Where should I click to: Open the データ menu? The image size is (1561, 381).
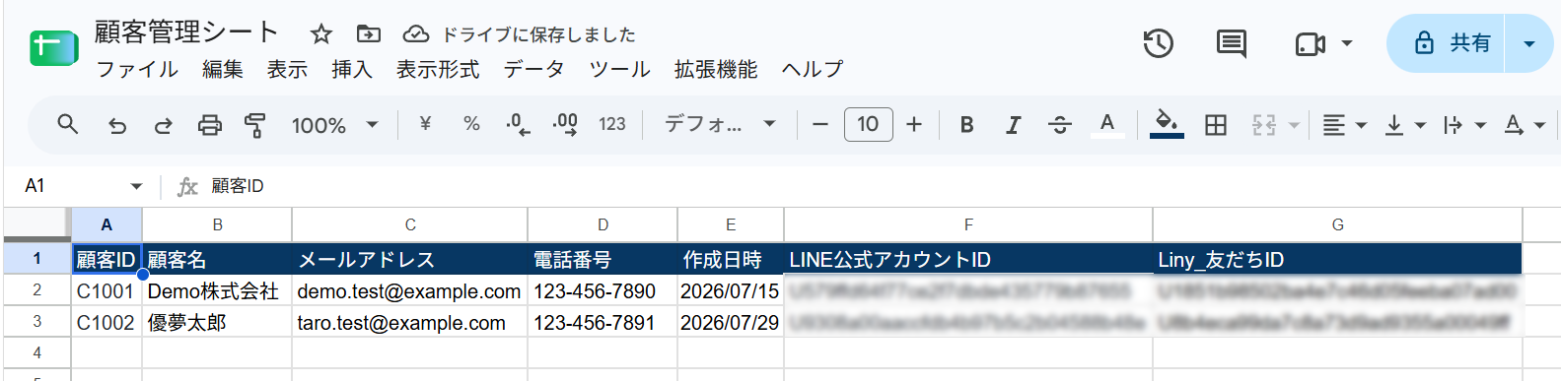(534, 69)
